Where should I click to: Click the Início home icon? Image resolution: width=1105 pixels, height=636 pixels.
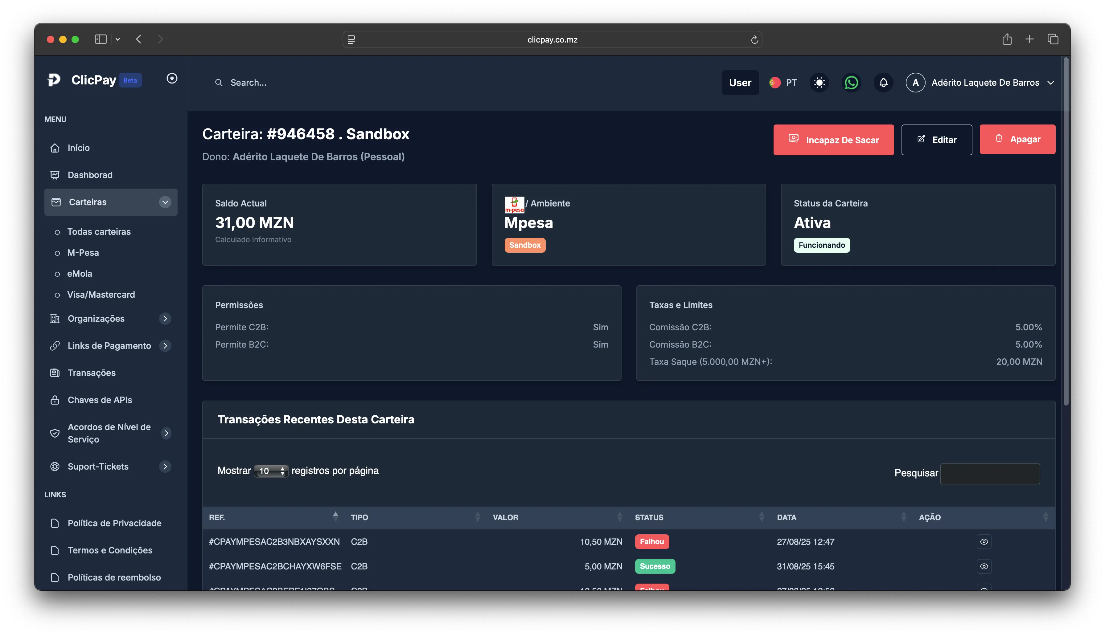tap(55, 148)
